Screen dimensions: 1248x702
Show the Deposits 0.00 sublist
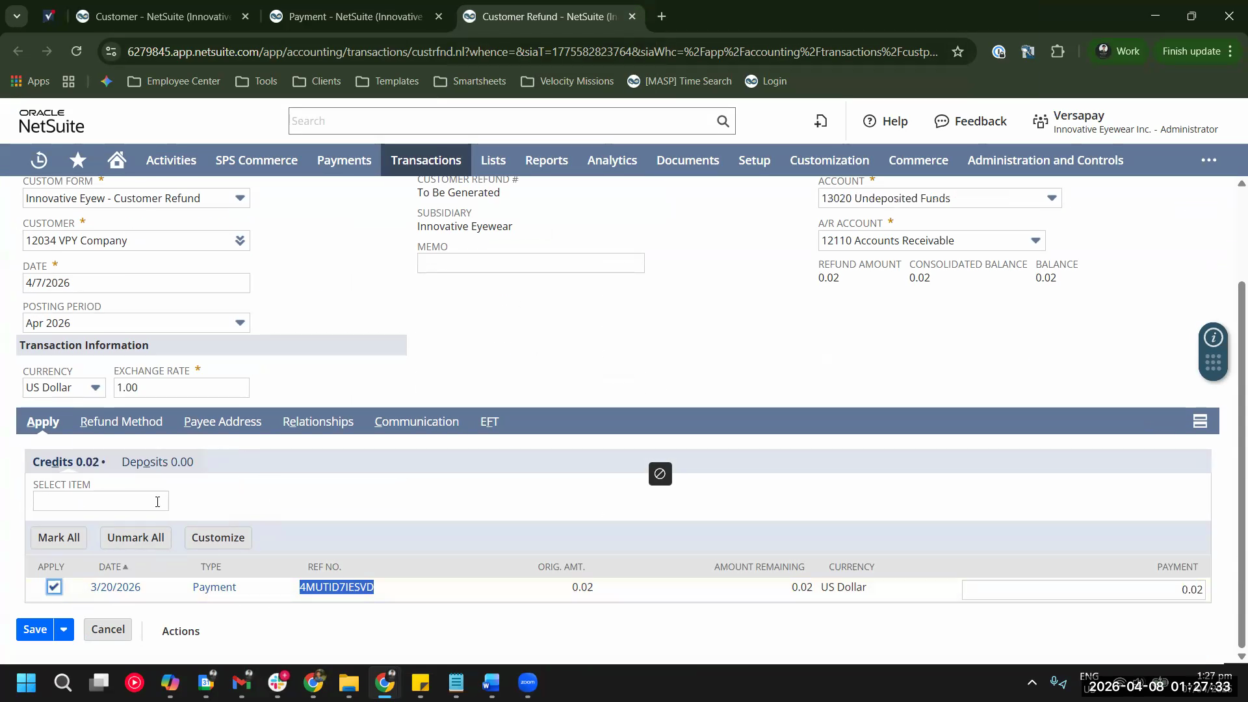(157, 462)
